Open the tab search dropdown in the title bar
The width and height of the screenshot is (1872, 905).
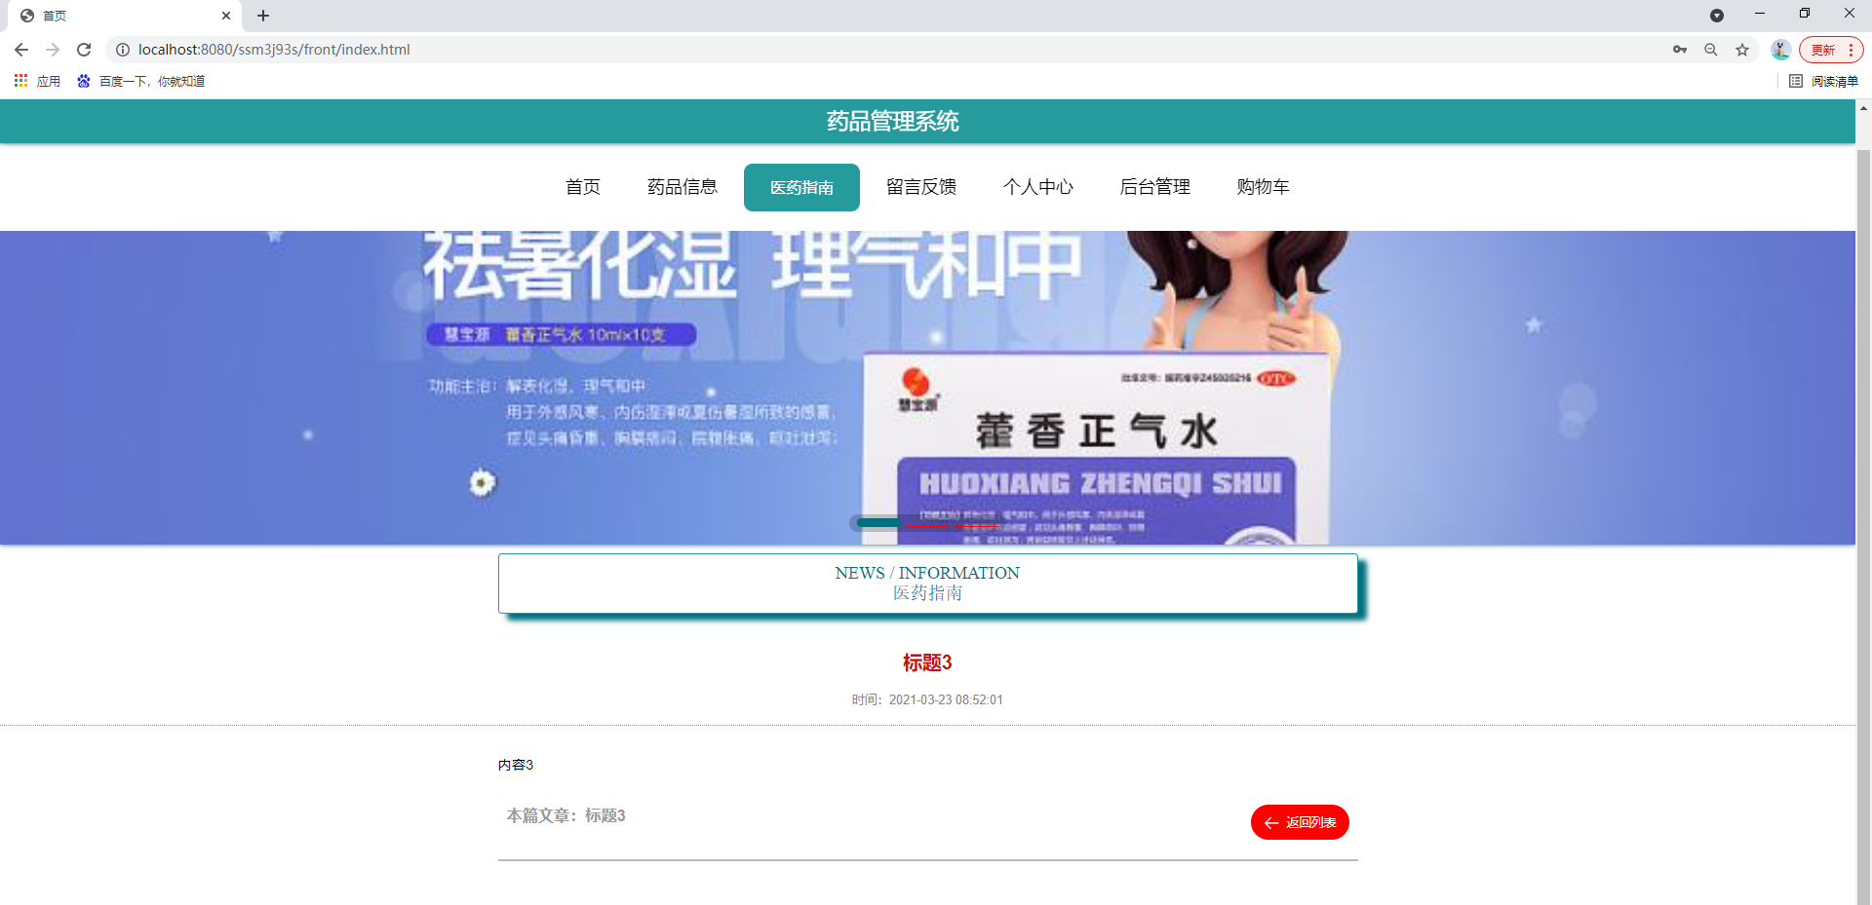coord(1717,16)
